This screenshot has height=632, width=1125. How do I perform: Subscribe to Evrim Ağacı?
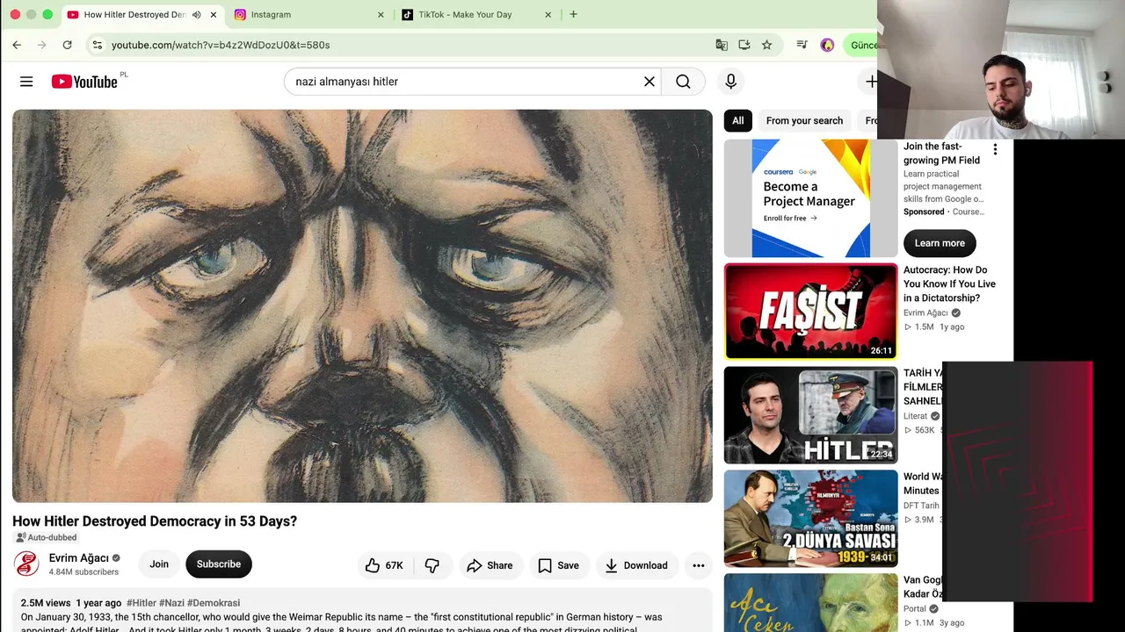(219, 564)
